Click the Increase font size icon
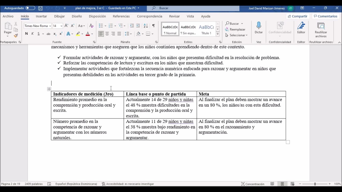The image size is (342, 192). 66,26
